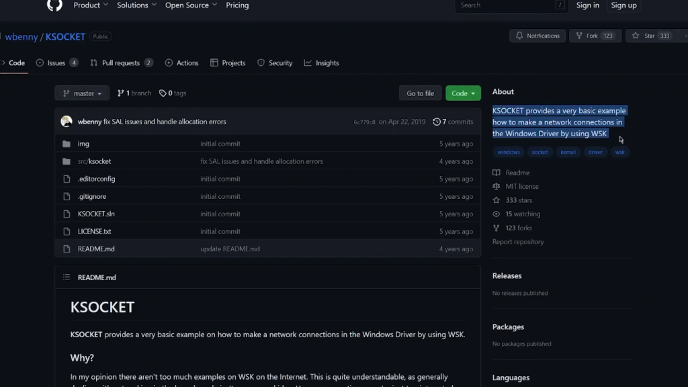
Task: Open the Pull requests tab
Action: click(x=121, y=63)
